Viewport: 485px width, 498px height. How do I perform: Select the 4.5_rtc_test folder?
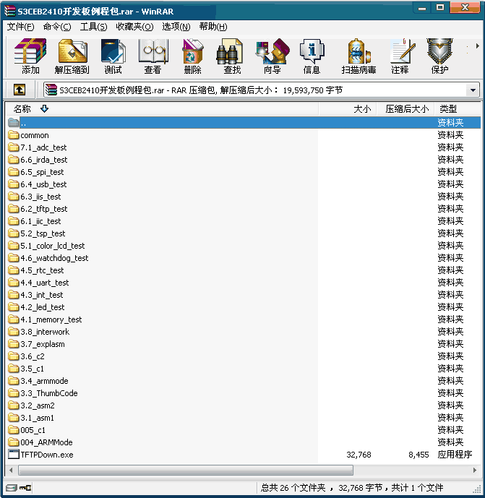pos(36,270)
